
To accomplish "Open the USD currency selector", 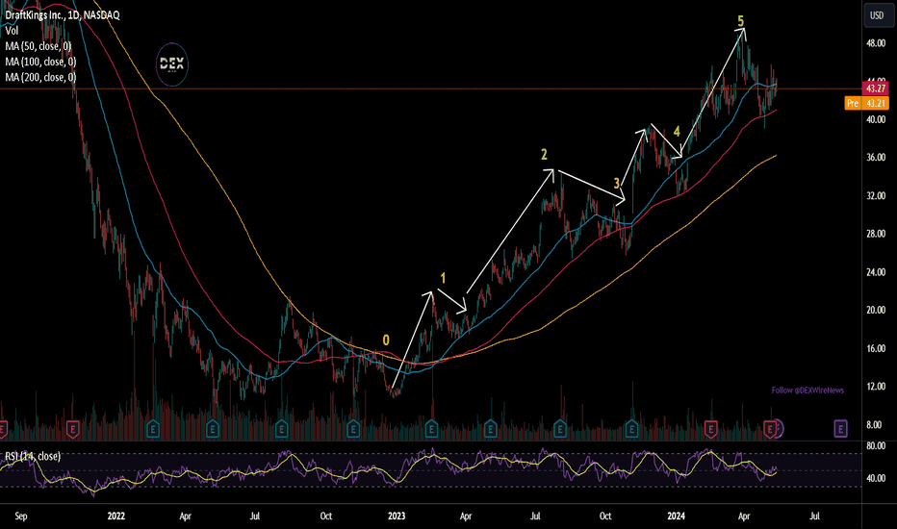I will pyautogui.click(x=877, y=15).
